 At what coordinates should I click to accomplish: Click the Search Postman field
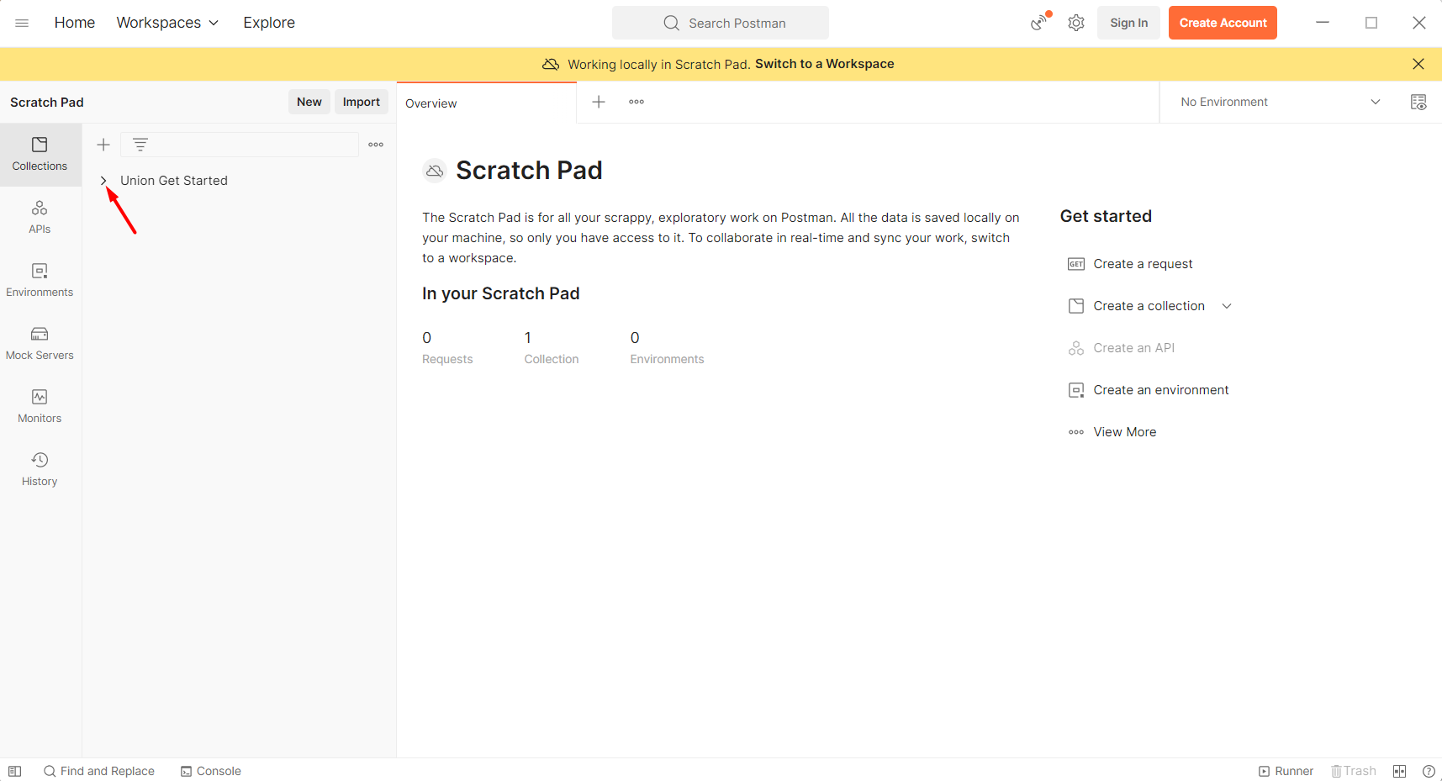tap(721, 23)
